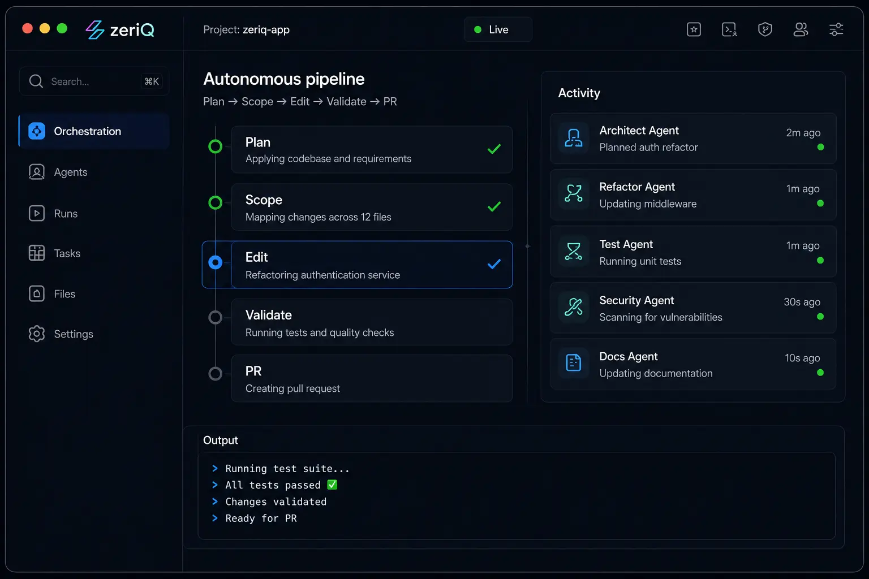Select the Plan step timeline node
This screenshot has height=579, width=869.
(x=216, y=146)
